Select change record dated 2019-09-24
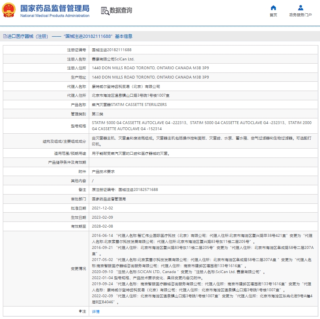This screenshot has width=320, height=319. 201,287
